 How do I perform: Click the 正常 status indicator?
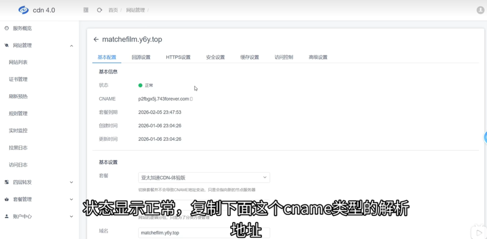[146, 85]
